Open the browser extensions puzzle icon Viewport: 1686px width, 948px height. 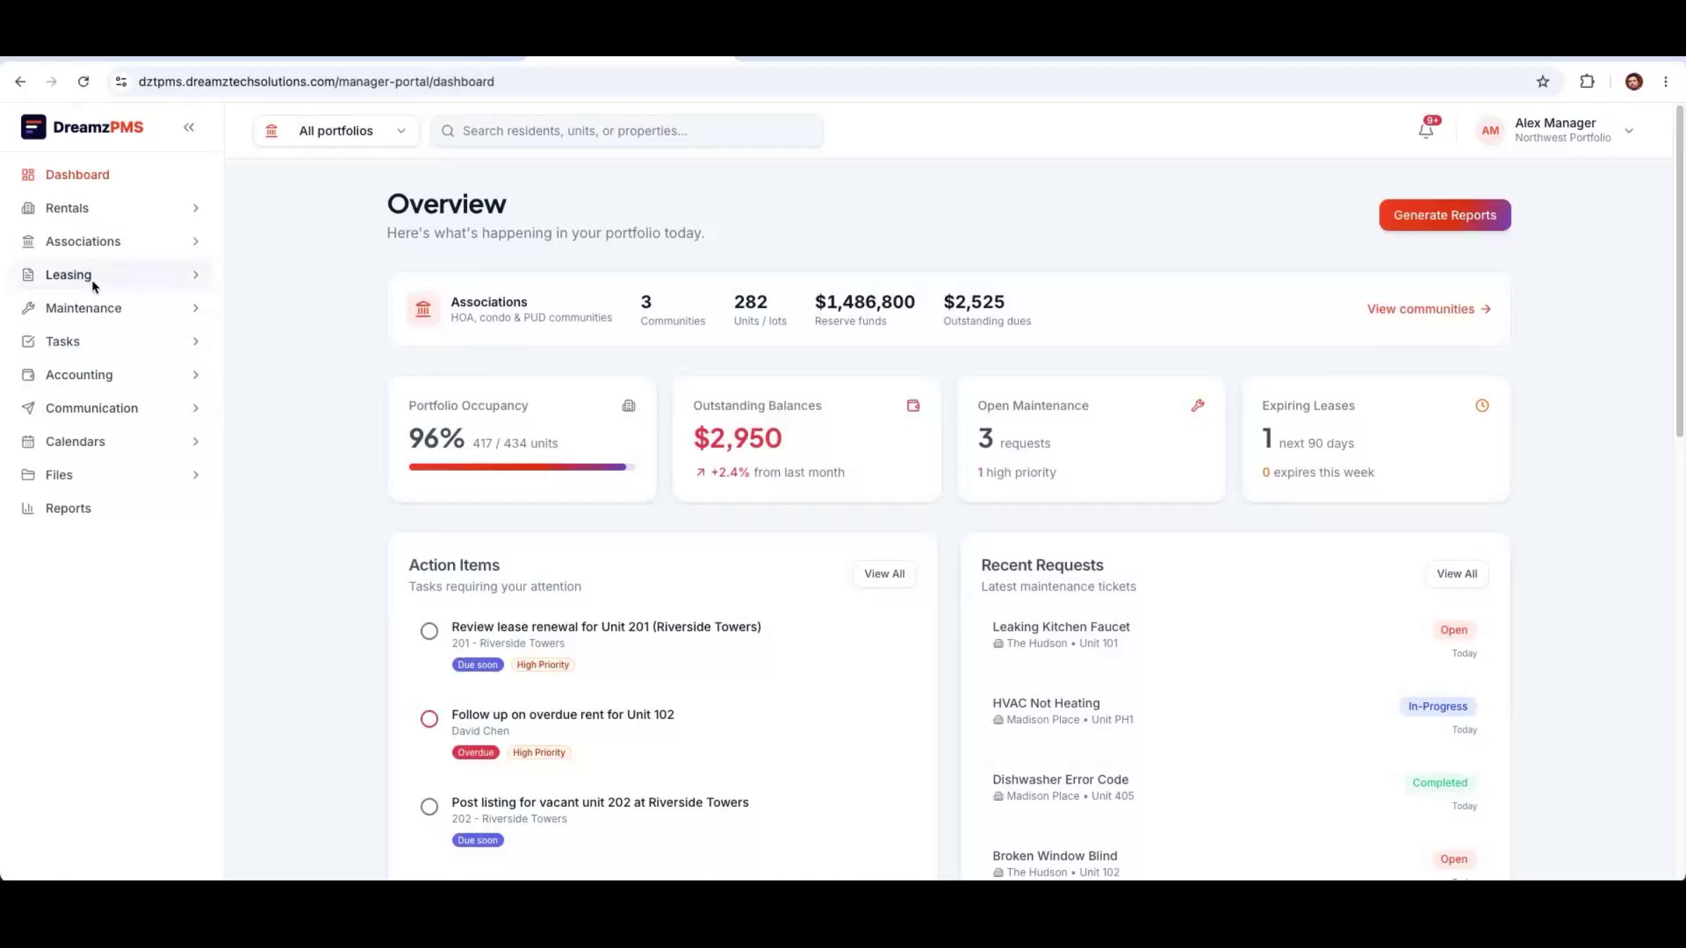click(1587, 81)
